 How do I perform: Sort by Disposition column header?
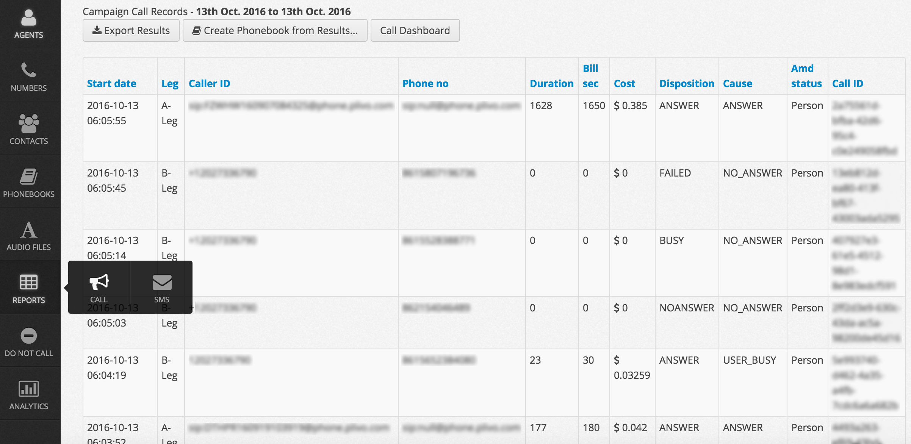pos(687,83)
